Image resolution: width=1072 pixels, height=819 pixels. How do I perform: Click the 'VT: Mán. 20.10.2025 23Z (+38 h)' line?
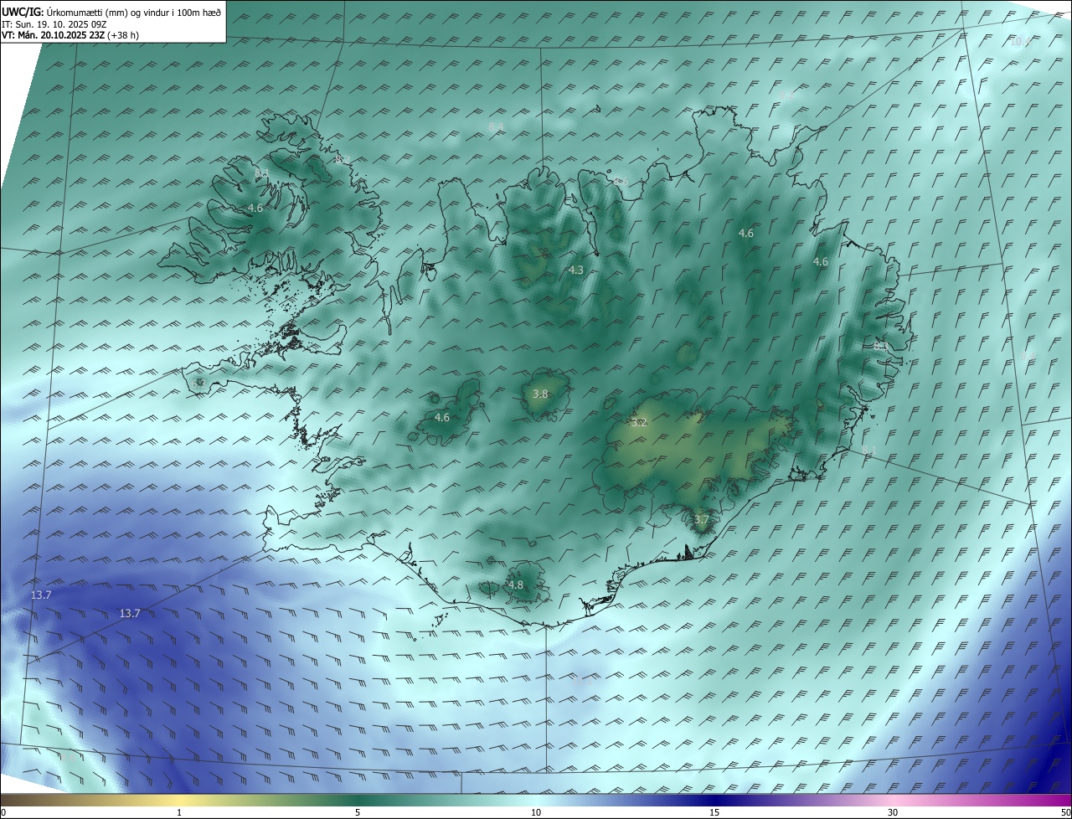(70, 35)
